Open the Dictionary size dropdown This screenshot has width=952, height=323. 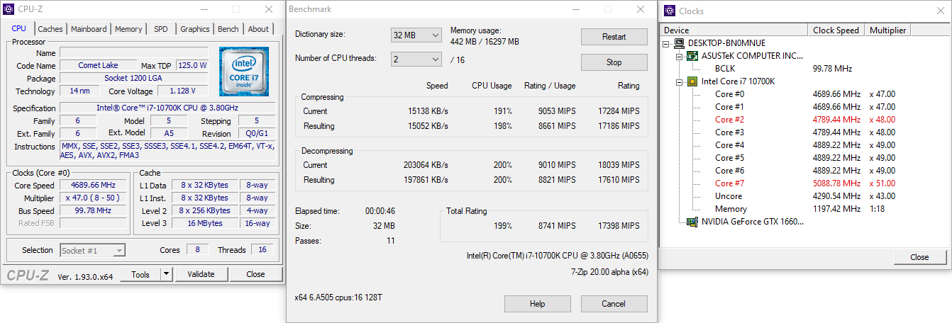[x=416, y=35]
